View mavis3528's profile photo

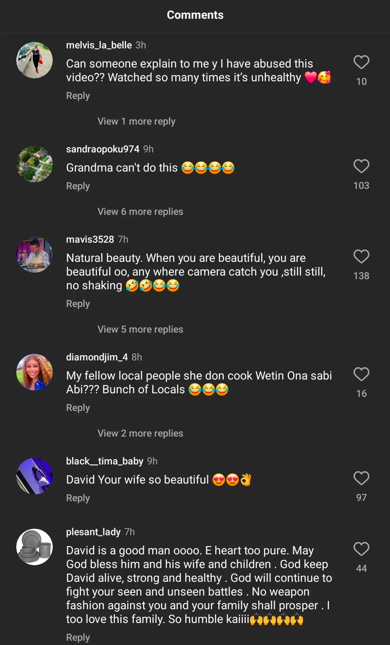35,255
